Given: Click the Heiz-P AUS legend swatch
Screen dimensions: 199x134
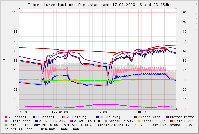Looking at the screenshot, I should click(x=171, y=121).
